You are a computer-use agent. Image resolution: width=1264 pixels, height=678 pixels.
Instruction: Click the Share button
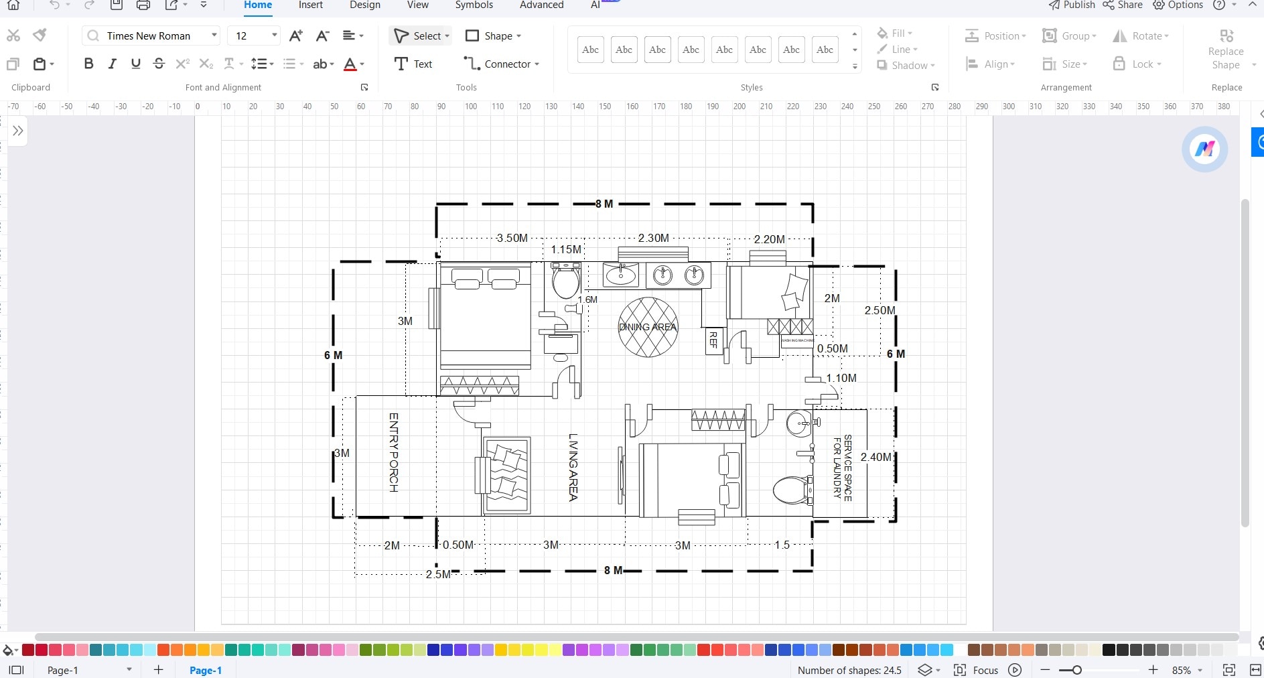click(1123, 5)
